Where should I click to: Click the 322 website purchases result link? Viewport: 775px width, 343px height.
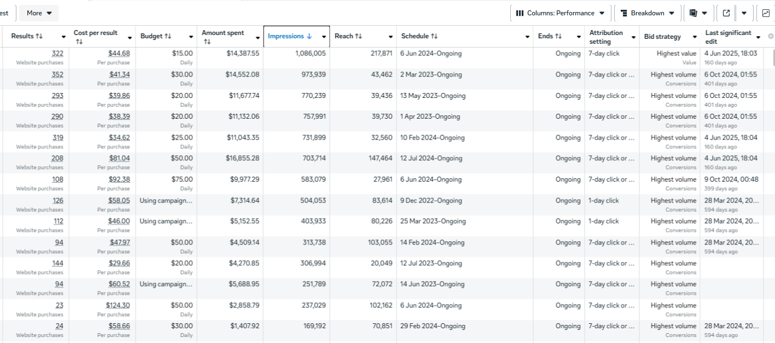tap(57, 54)
